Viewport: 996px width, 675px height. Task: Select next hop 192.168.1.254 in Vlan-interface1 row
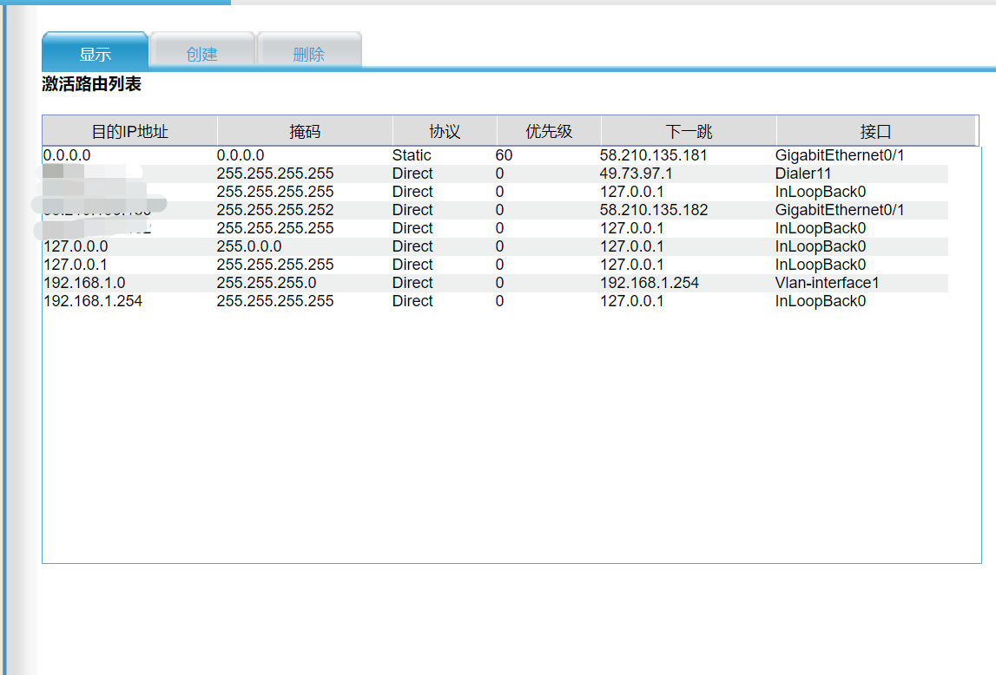tap(650, 283)
